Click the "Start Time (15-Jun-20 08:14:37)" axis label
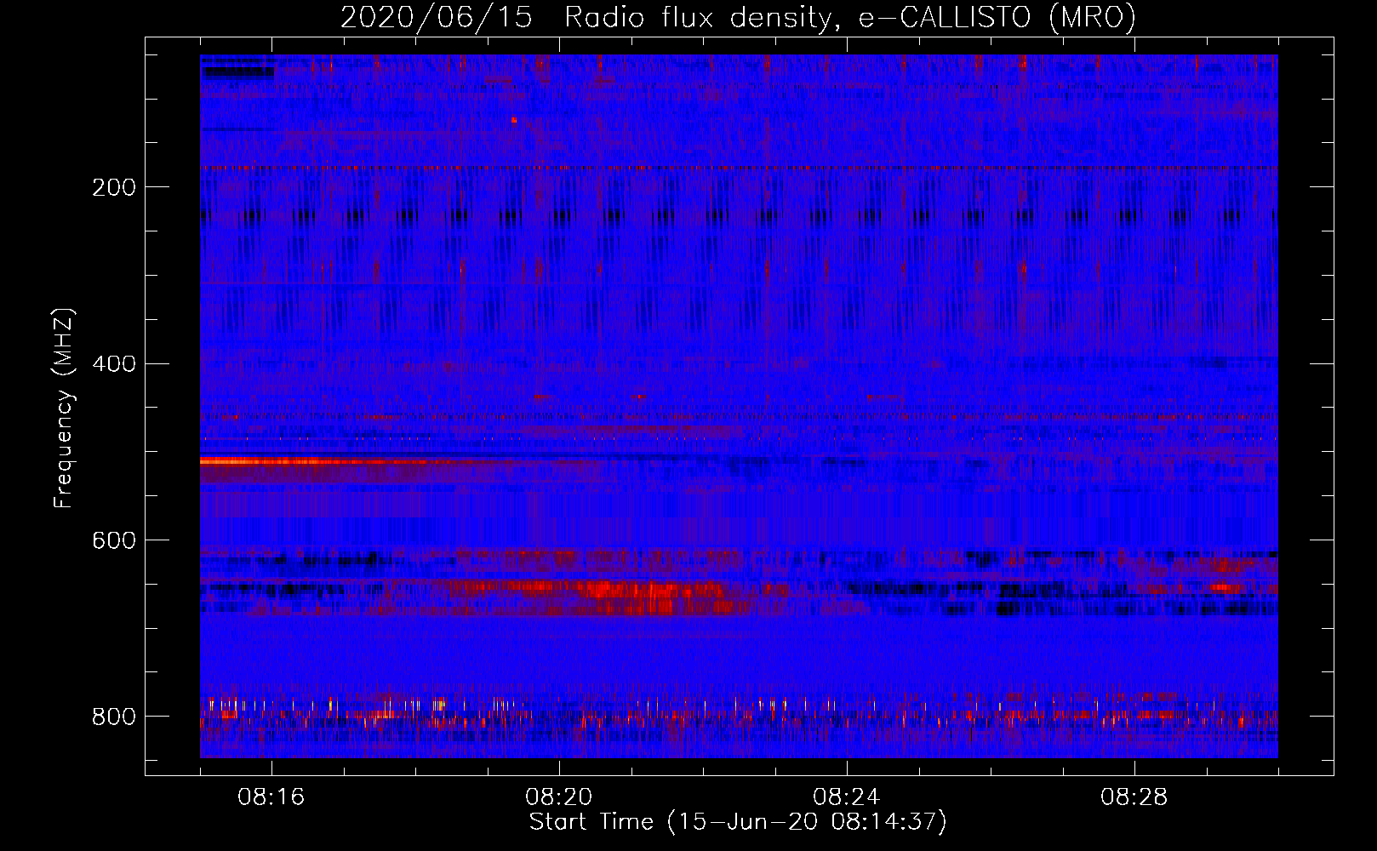Image resolution: width=1377 pixels, height=851 pixels. [x=738, y=822]
